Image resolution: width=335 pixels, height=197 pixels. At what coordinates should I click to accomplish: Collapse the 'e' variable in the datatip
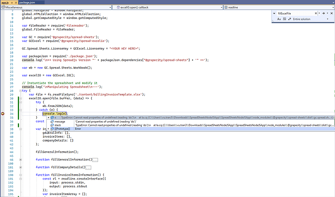pos(49,118)
